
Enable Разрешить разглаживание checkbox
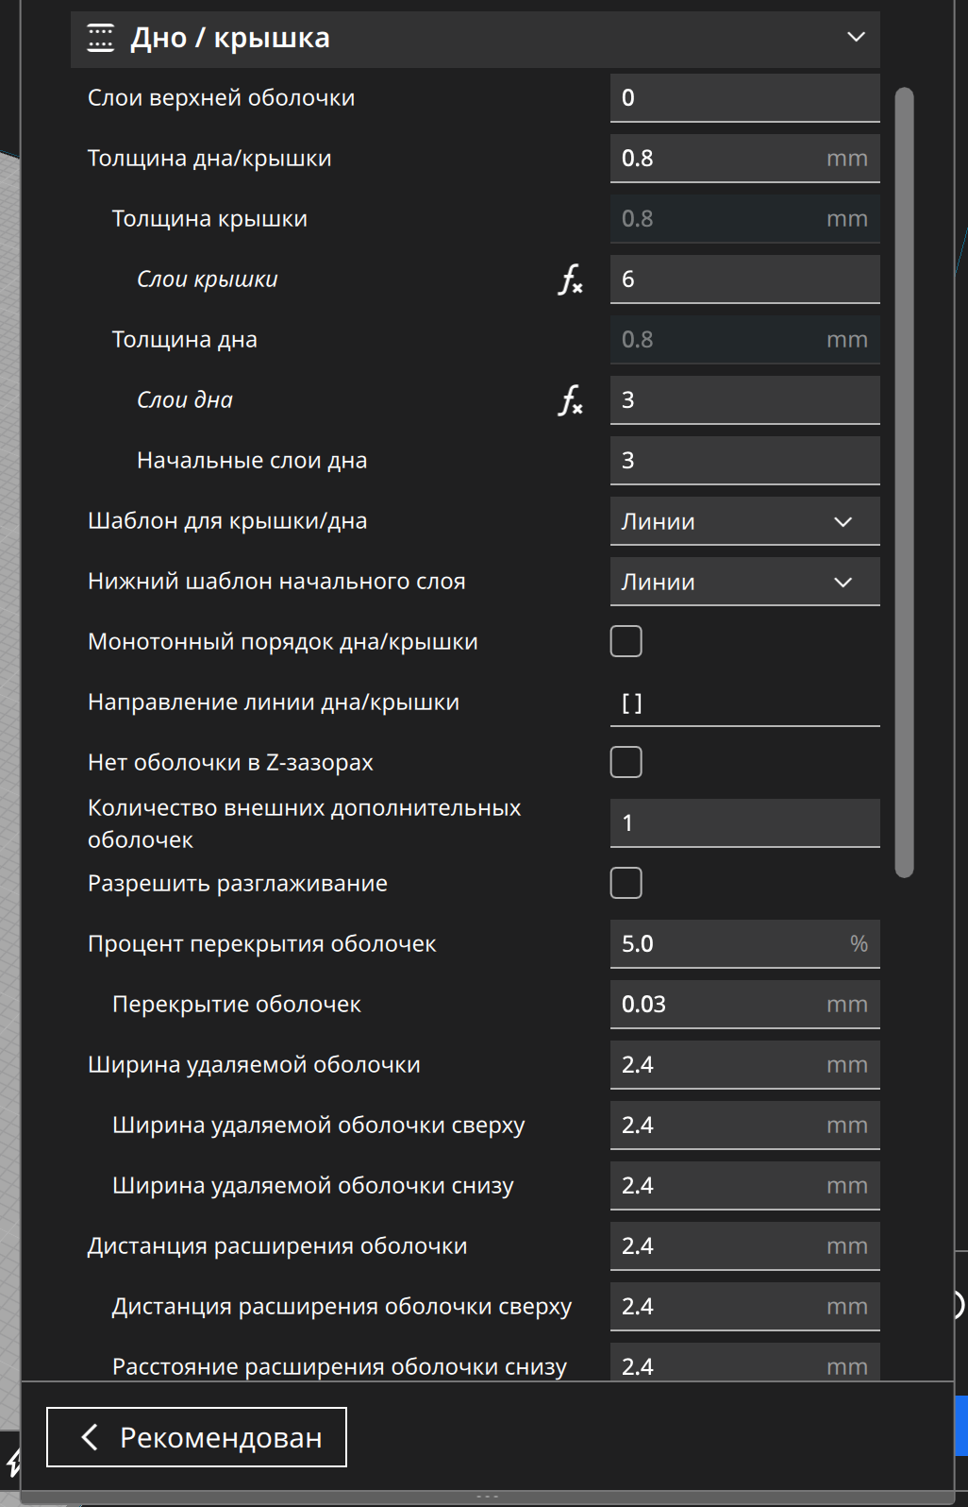[x=626, y=883]
